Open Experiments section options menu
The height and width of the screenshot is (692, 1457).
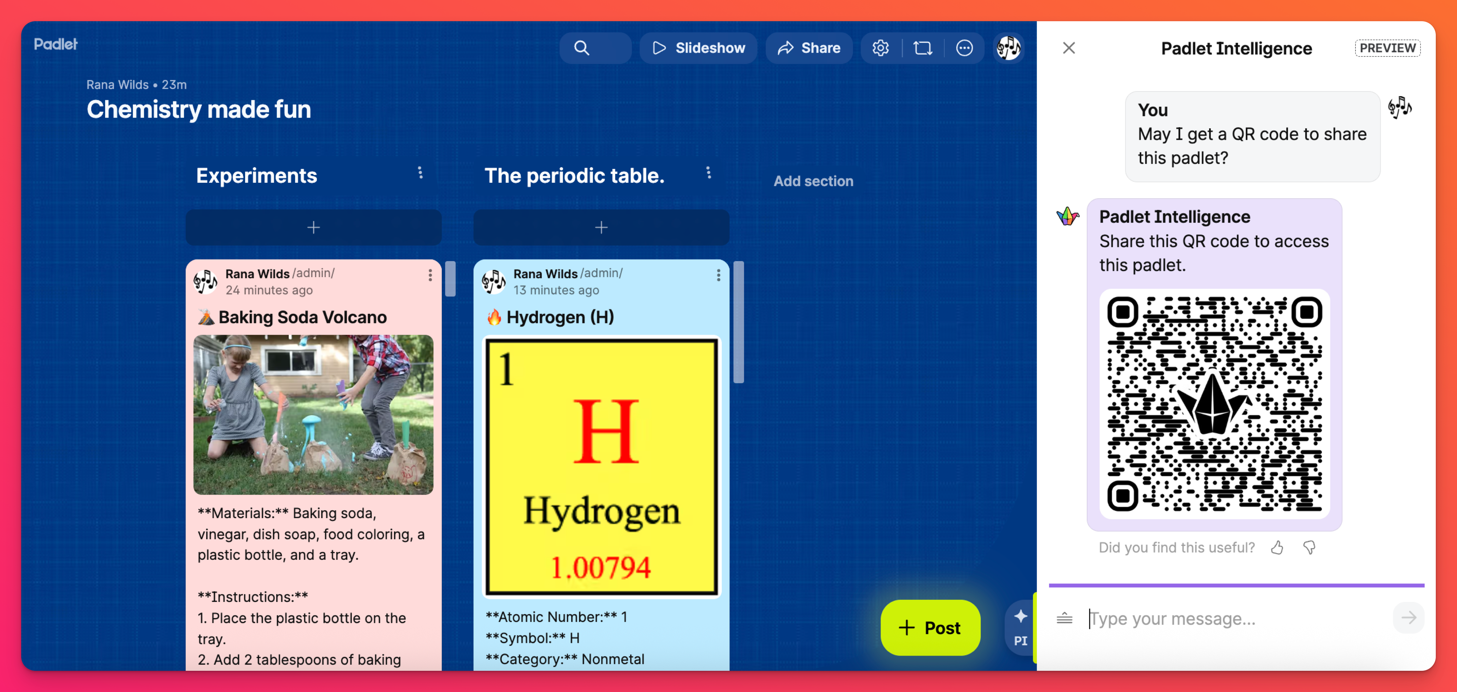(x=420, y=173)
